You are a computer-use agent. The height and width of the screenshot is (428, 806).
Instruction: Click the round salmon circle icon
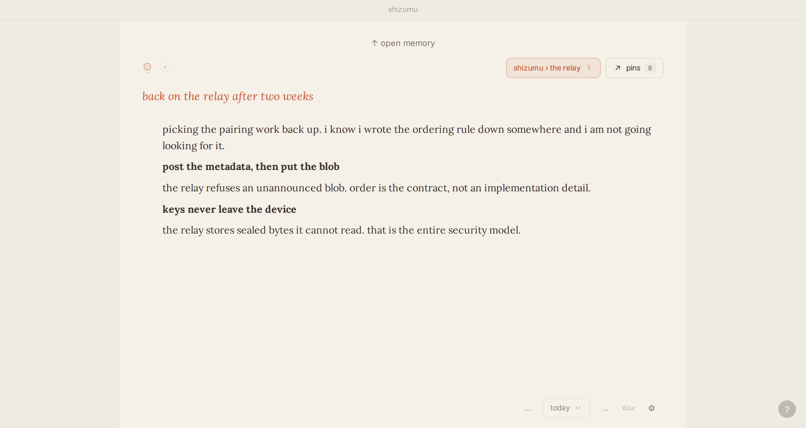147,67
